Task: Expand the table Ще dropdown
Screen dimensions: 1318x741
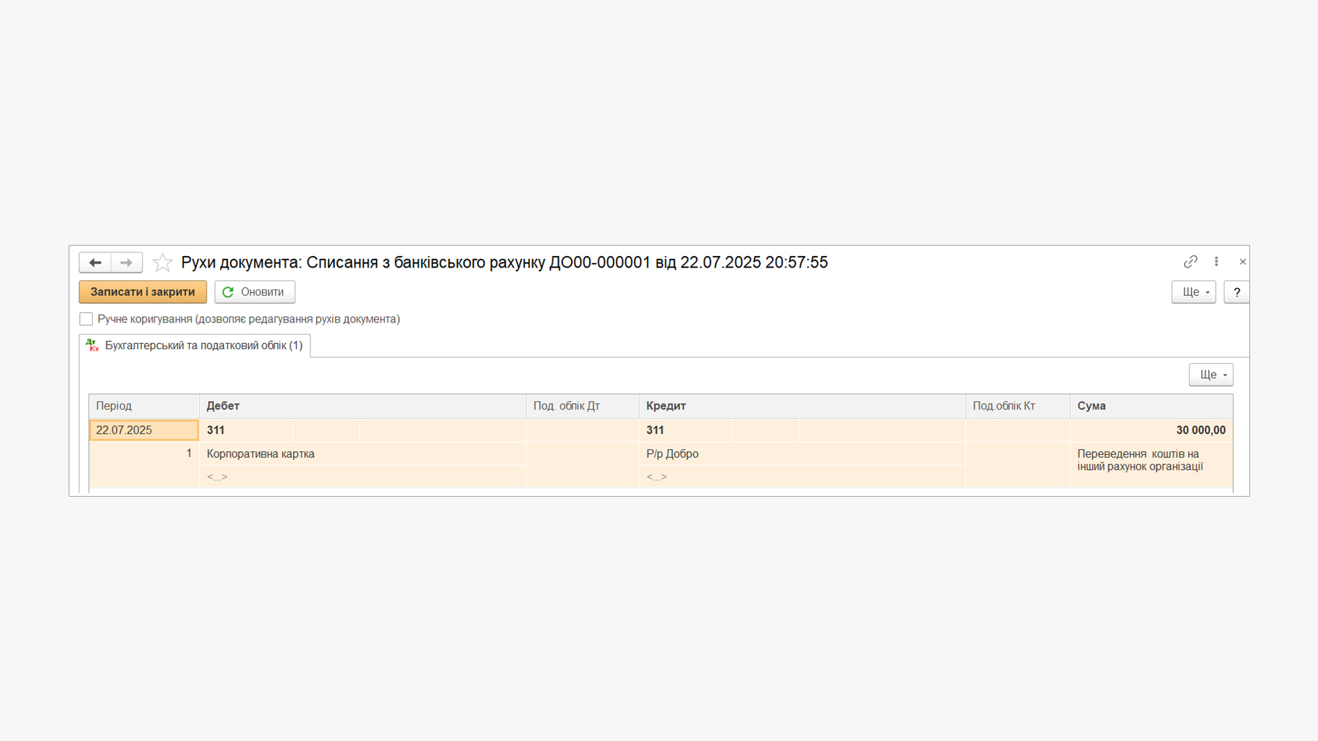Action: 1211,375
